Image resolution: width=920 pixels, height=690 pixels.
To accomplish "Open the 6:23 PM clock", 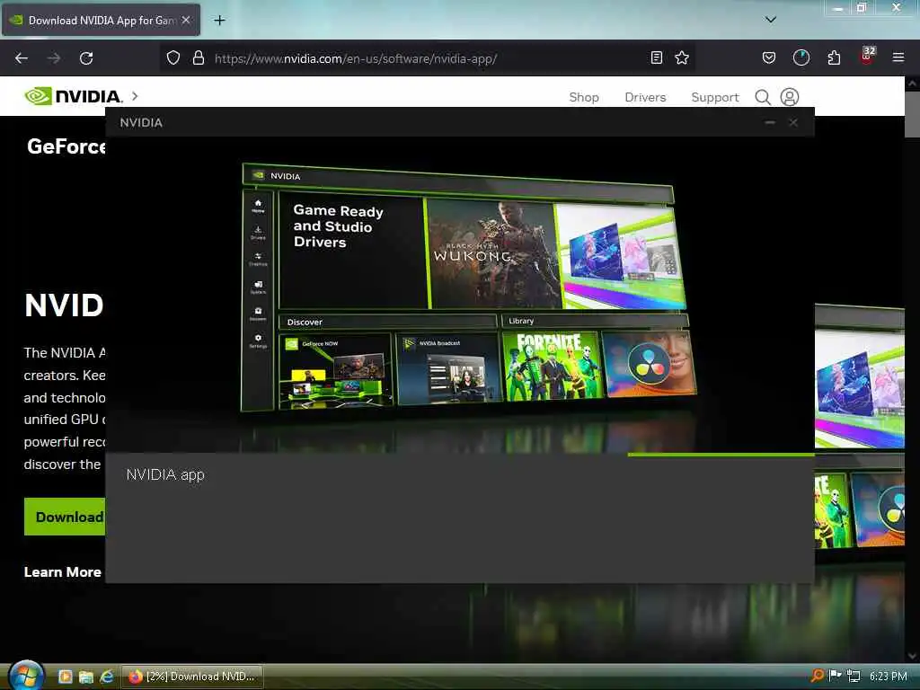I will pyautogui.click(x=889, y=676).
